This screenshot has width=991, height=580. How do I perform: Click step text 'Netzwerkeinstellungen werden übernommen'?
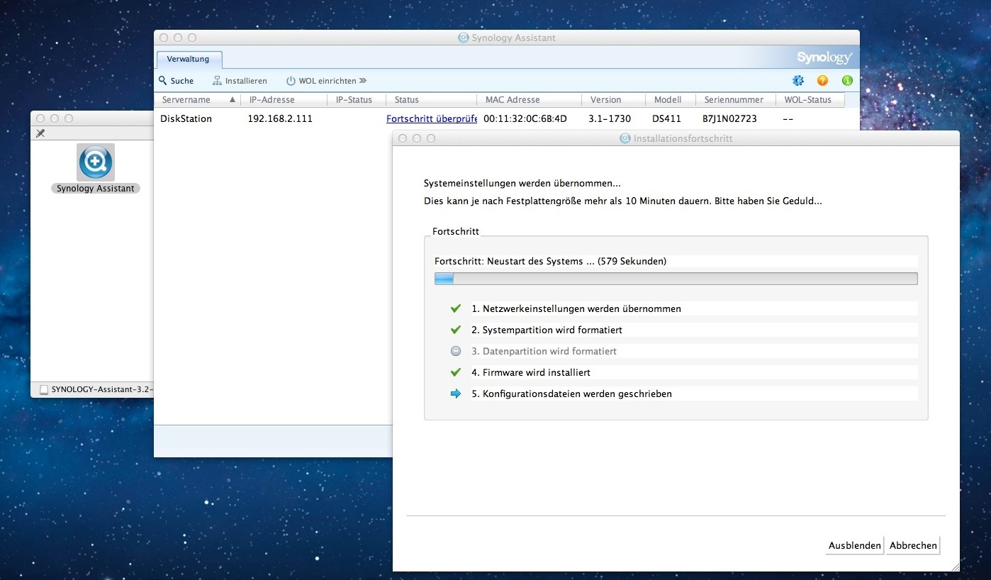coord(582,308)
